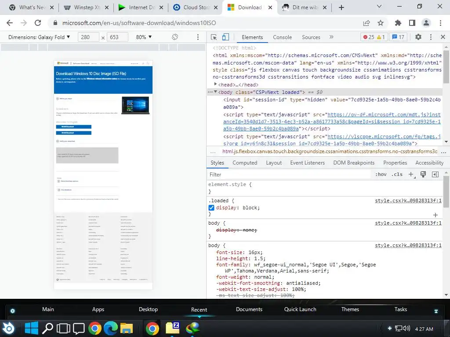Screen dimensions: 450x337
Task: Open File Explorer from the taskbar
Action: point(127,328)
